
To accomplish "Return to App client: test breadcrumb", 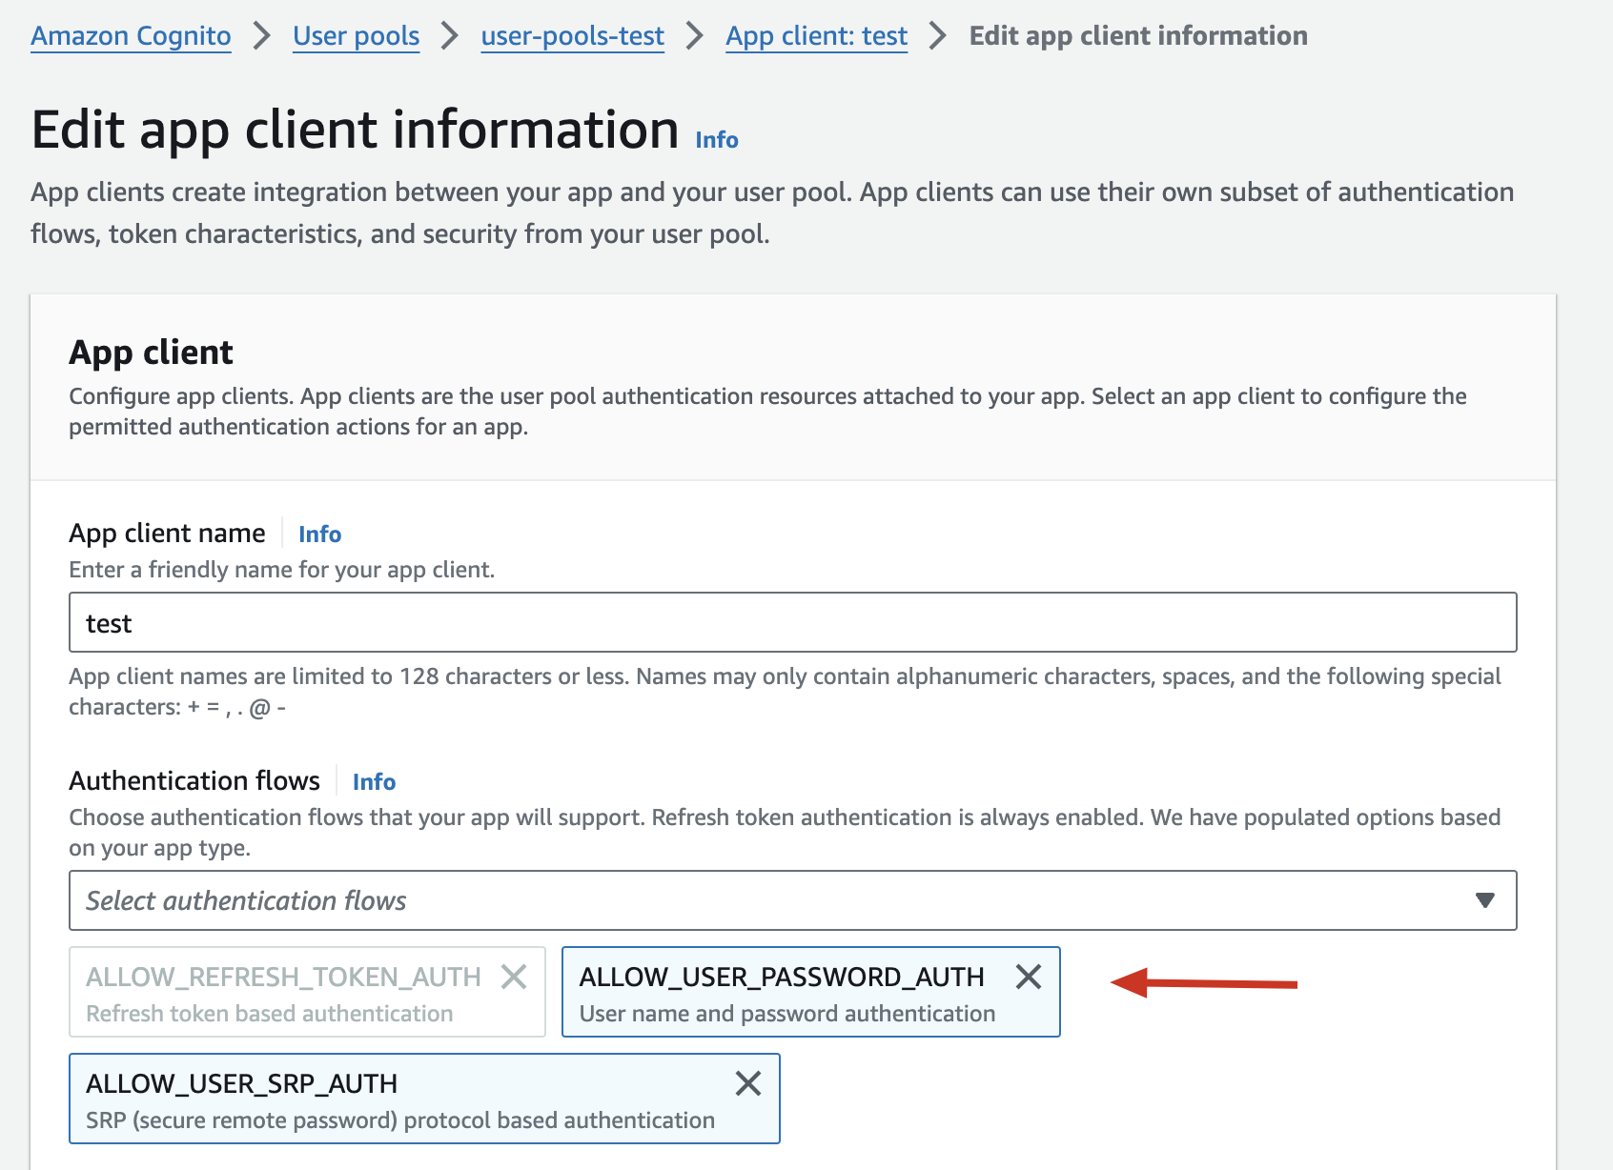I will [x=816, y=36].
